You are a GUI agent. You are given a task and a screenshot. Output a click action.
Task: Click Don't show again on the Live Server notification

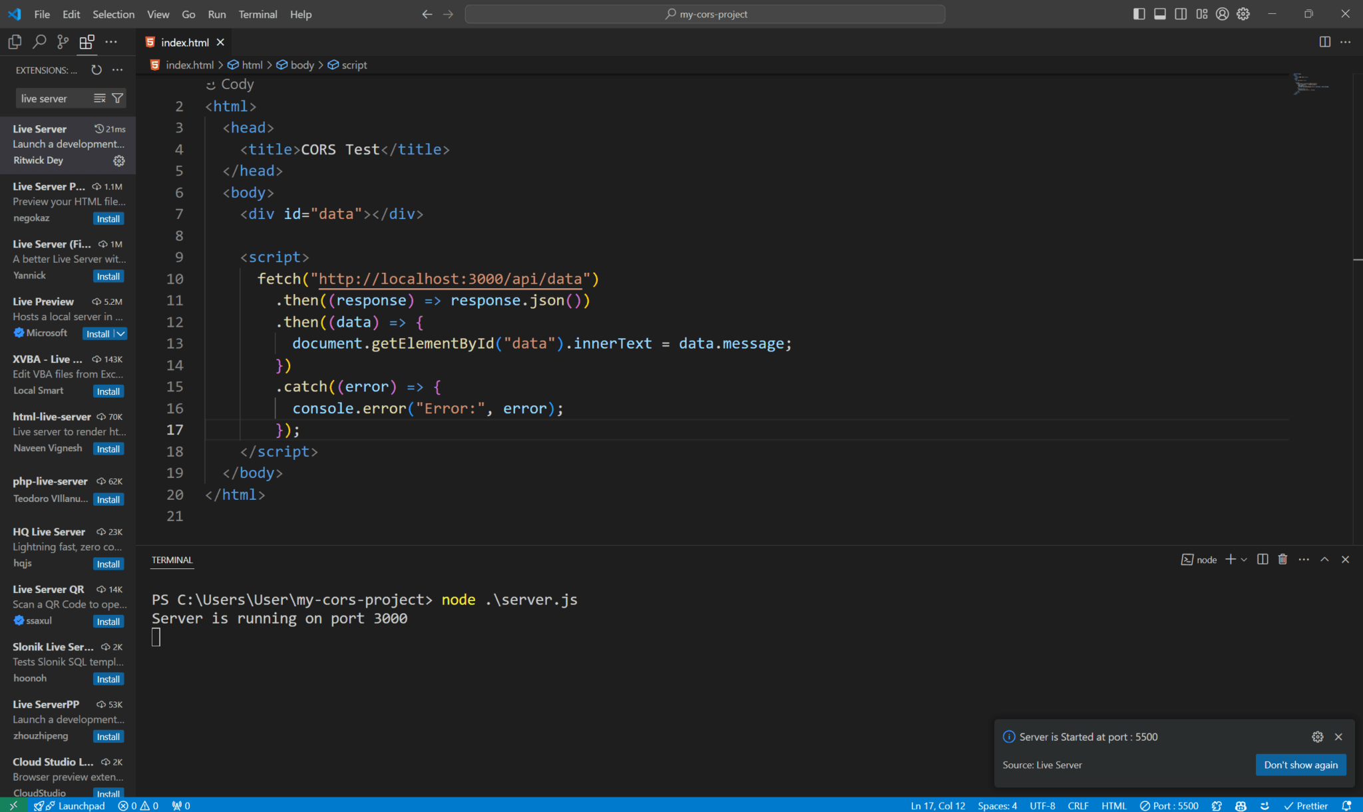[x=1300, y=765]
